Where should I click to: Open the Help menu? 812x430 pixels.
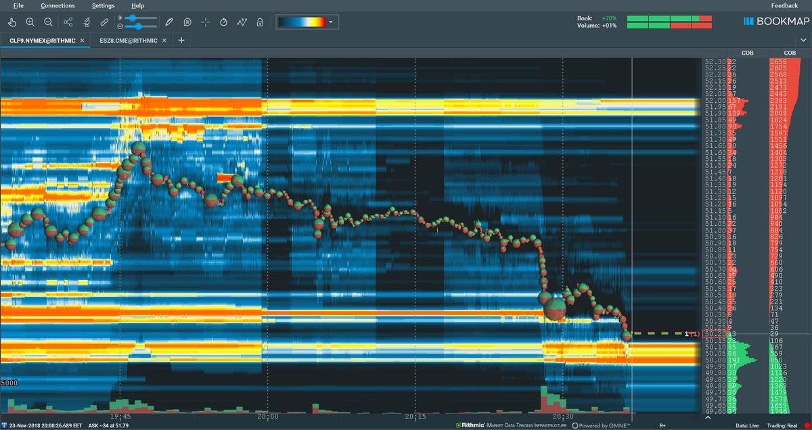pyautogui.click(x=137, y=5)
